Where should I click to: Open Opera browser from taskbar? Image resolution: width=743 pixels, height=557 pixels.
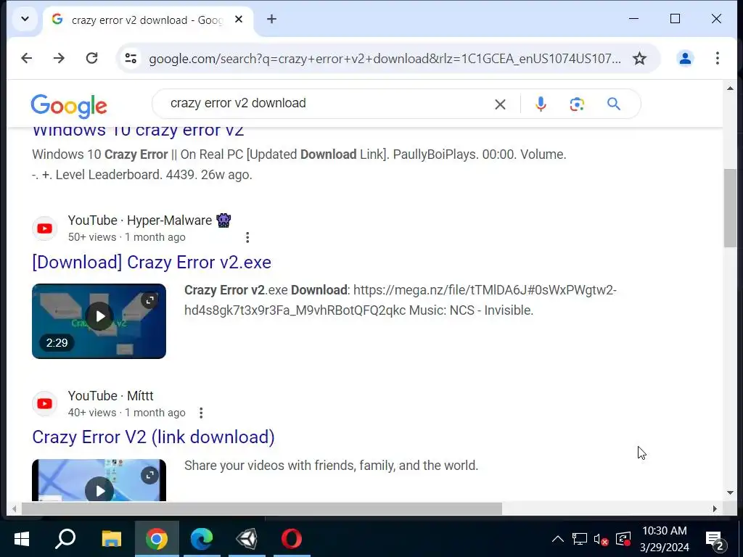click(x=292, y=539)
